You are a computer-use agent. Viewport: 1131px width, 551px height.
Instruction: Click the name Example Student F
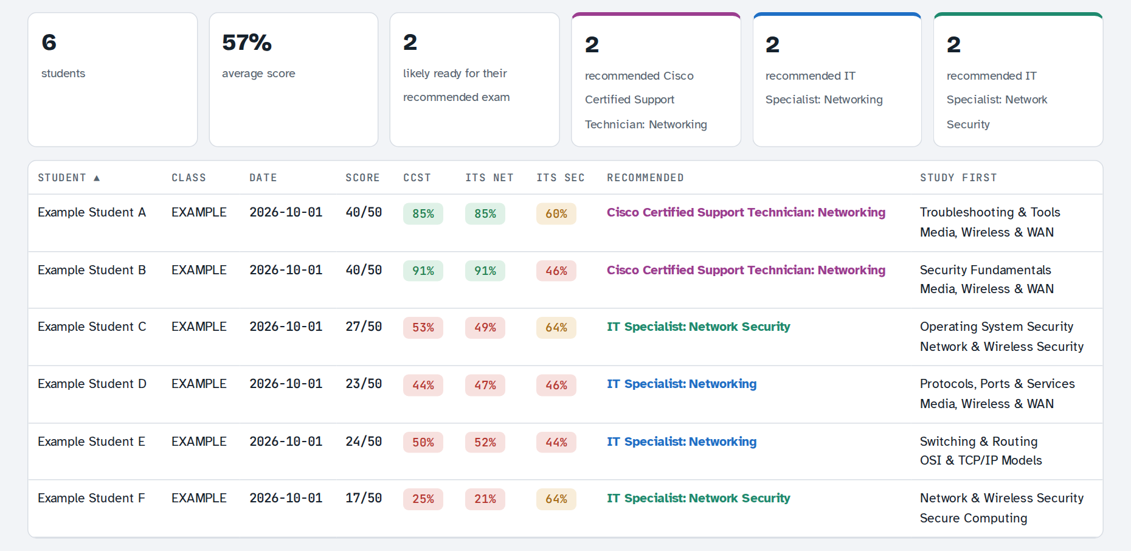[91, 498]
